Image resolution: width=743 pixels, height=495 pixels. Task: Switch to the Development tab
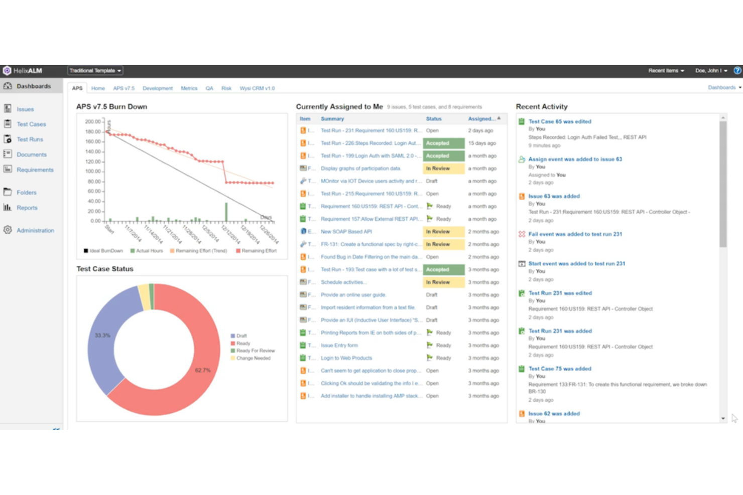pyautogui.click(x=158, y=88)
